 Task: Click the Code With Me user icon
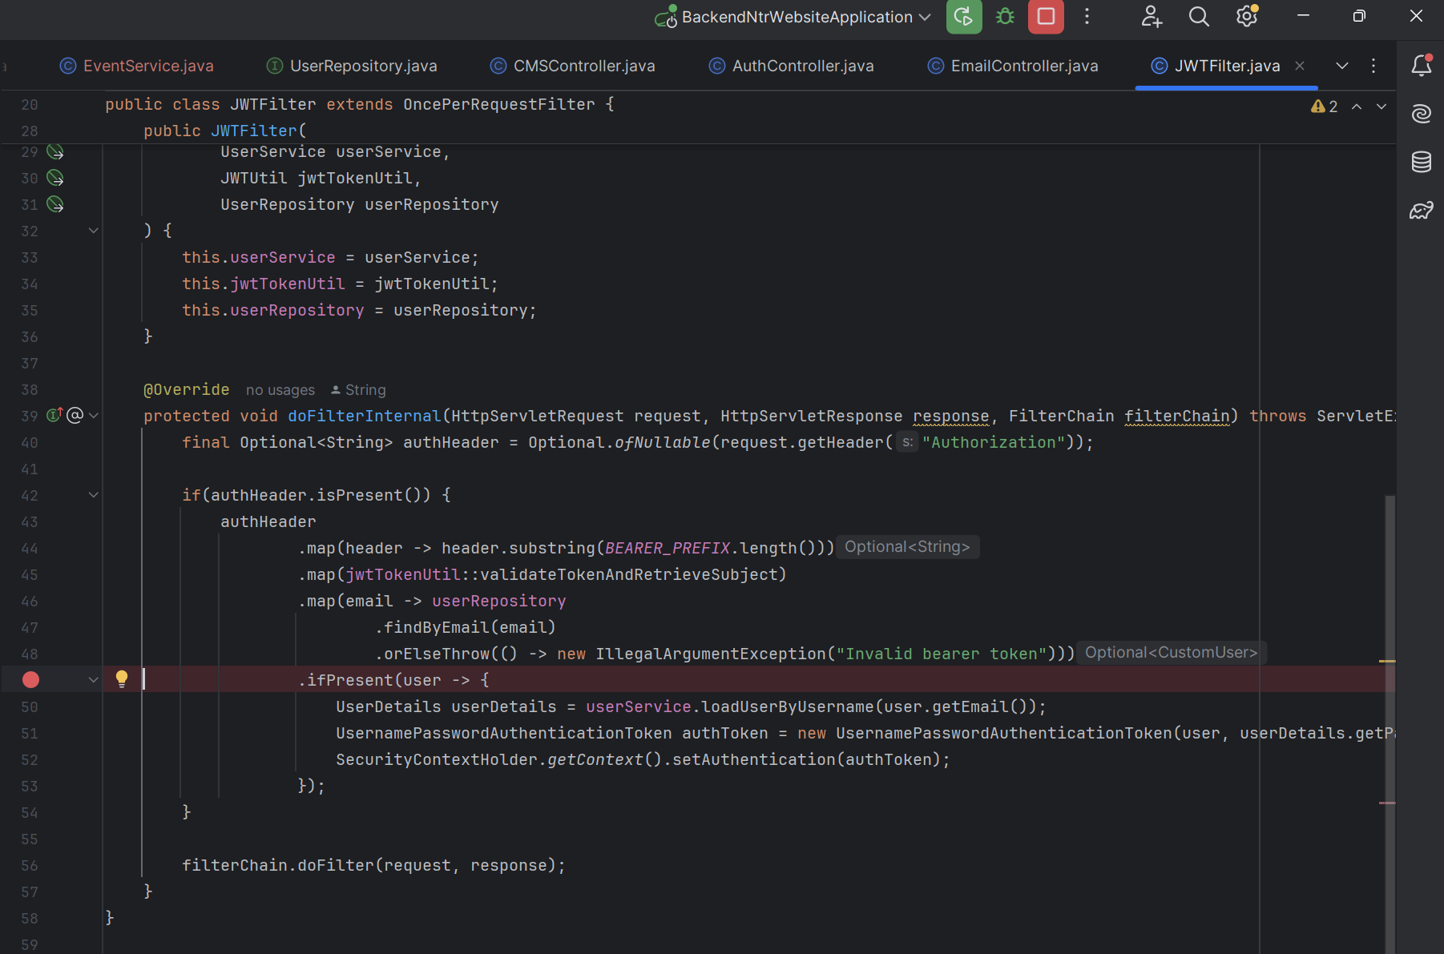pos(1152,17)
